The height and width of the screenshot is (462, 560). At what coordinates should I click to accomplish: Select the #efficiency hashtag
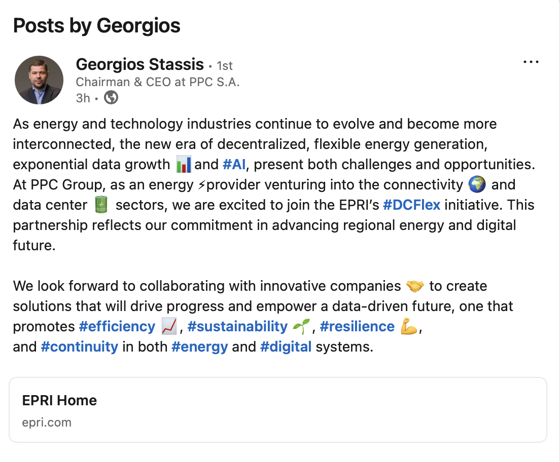click(117, 326)
